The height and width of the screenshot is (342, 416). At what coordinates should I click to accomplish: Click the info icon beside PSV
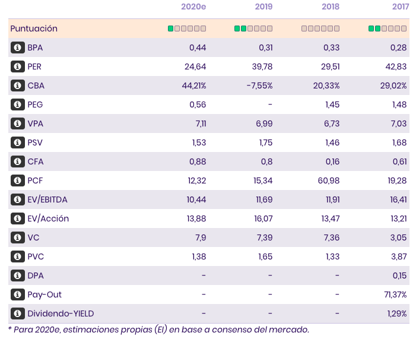18,142
